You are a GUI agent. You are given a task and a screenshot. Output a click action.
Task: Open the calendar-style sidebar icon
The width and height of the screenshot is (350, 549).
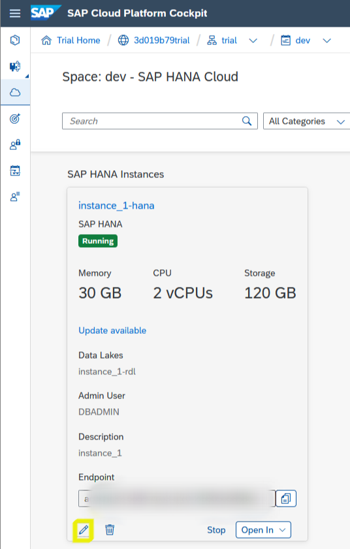(15, 171)
